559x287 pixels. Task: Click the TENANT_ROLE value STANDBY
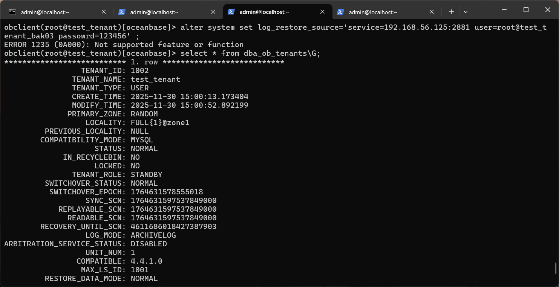tap(146, 174)
